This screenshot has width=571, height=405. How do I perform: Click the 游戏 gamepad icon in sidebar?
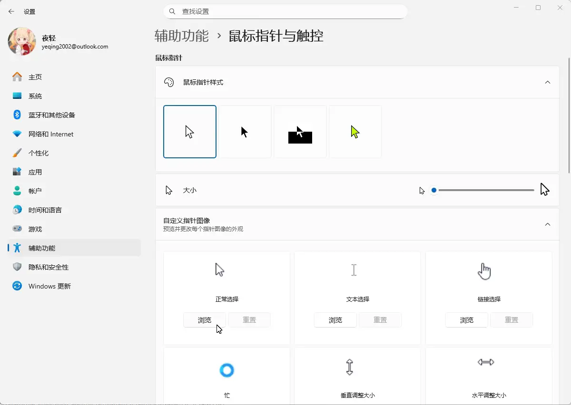(17, 229)
